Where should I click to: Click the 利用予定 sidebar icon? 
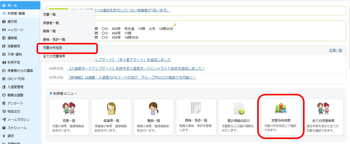[x=4, y=62]
